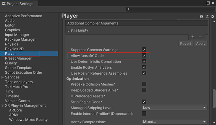Click the vertical scrollbar thumb
Viewport: 216px width, 125px height.
214,99
